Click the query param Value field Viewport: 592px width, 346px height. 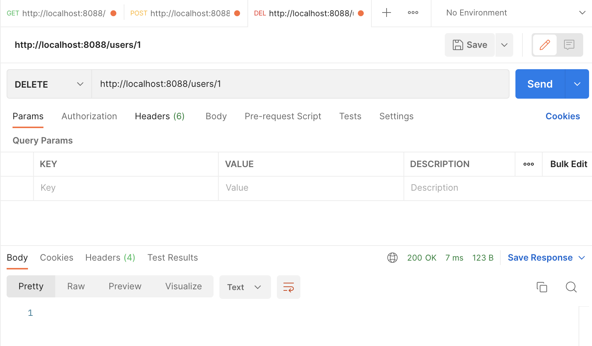[x=311, y=188]
